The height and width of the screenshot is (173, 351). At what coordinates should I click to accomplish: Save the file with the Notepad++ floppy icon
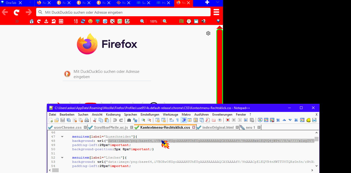[63, 120]
